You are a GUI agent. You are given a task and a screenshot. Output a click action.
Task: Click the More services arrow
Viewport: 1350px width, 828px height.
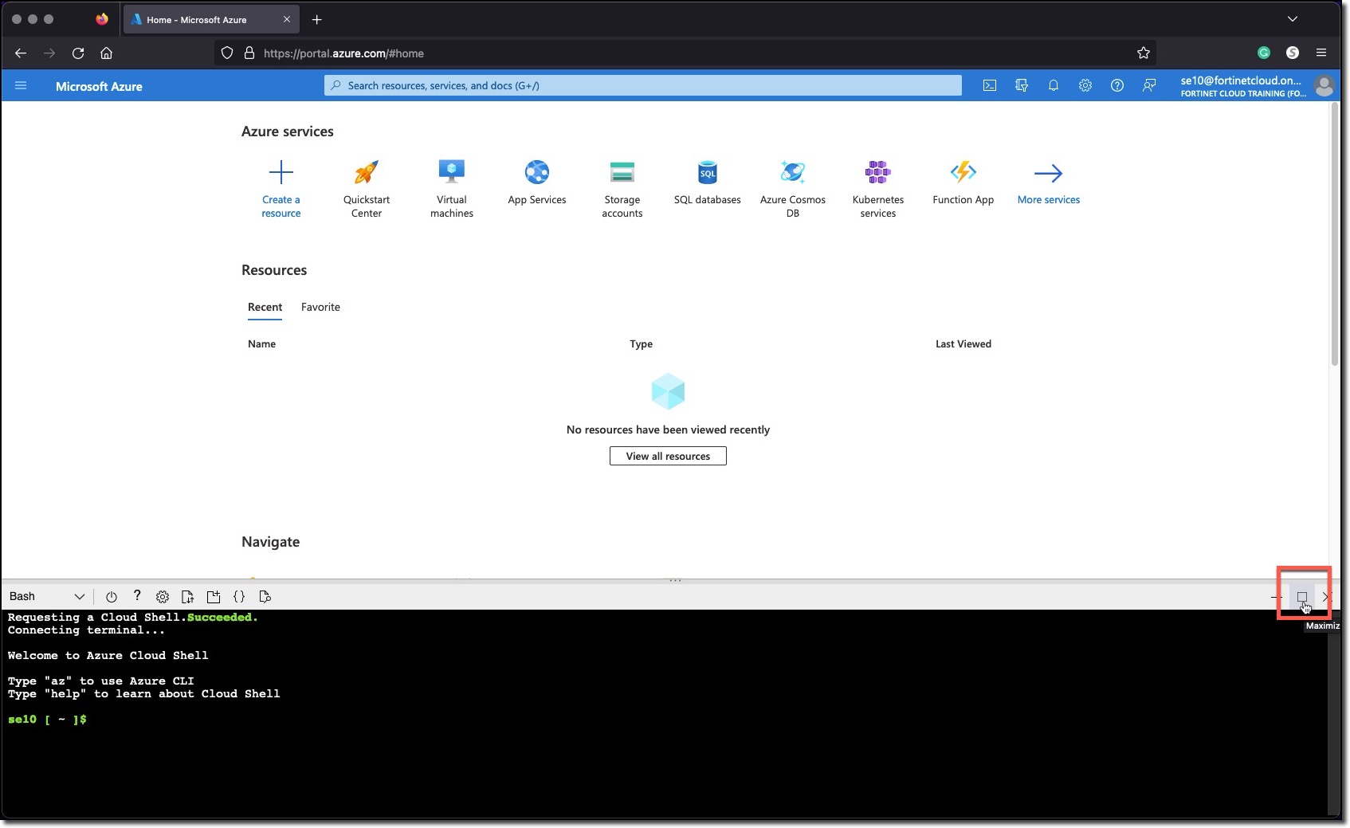pos(1049,173)
